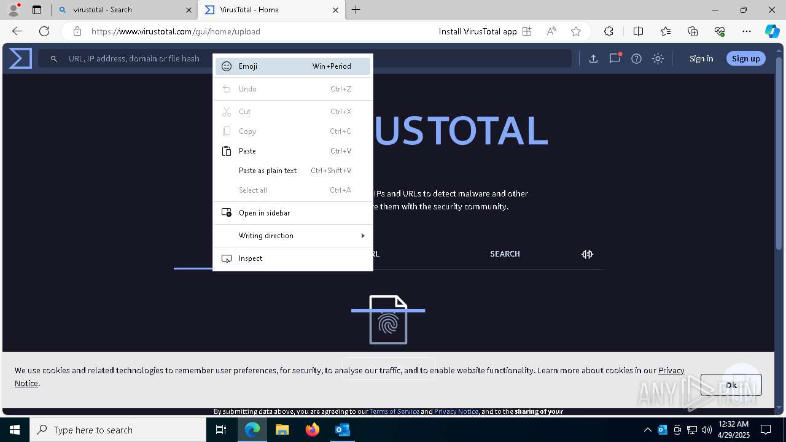Close the VirusTotal - Home tab
Viewport: 786px width, 442px height.
(x=335, y=10)
